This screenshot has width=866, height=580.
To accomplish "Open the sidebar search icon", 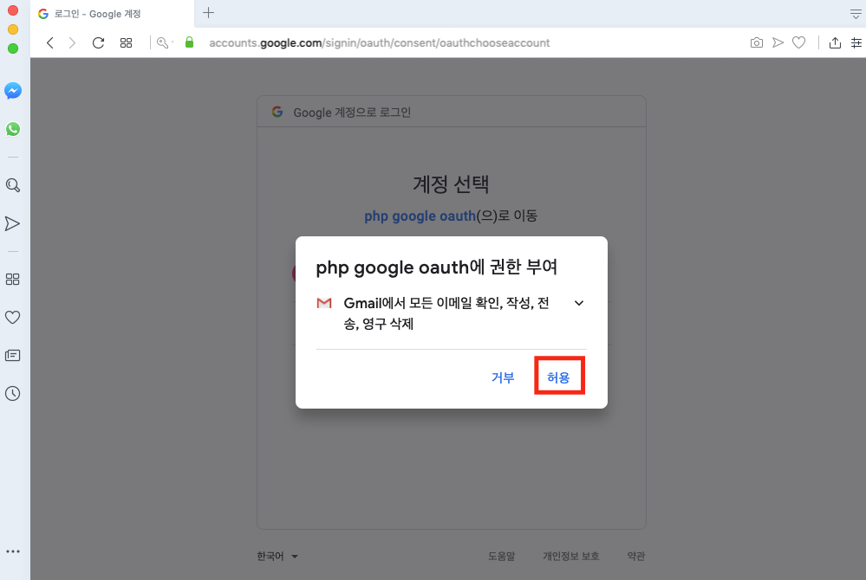I will [13, 185].
